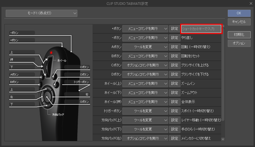Click 設定 for the ホイール(上) row
255x147 pixels.
175,84
